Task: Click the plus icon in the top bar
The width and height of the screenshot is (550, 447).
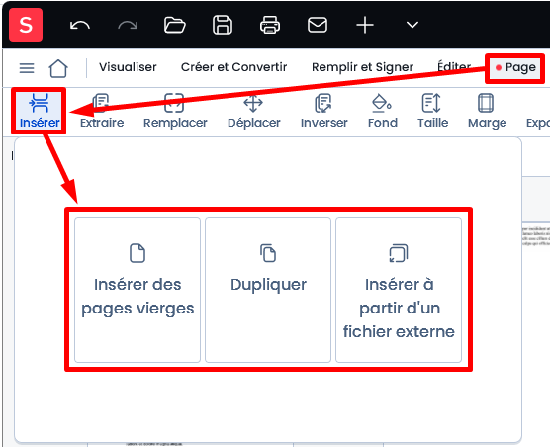Action: (365, 25)
